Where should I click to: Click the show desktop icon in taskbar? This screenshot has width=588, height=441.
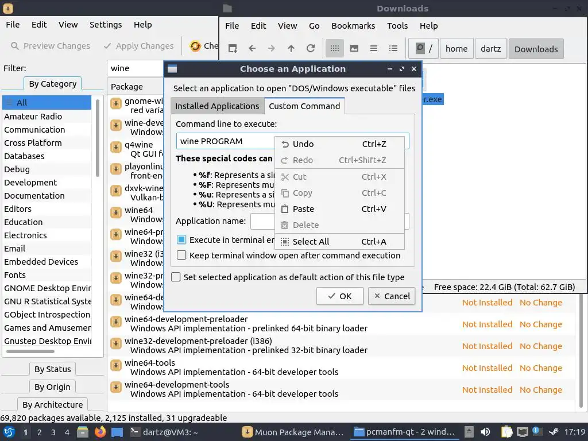pos(117,432)
